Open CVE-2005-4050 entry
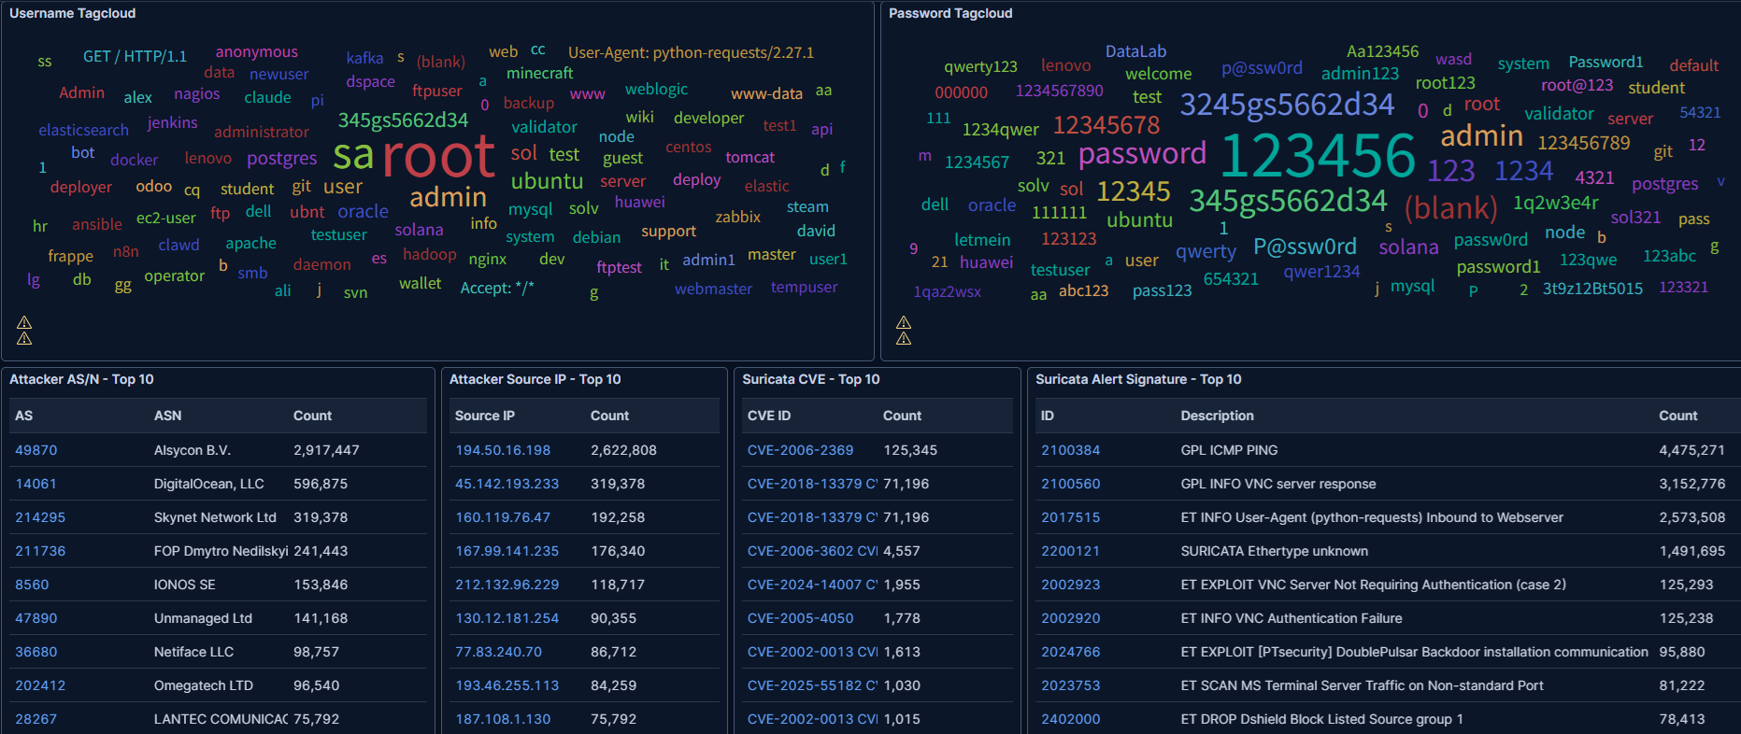1741x734 pixels. point(800,618)
